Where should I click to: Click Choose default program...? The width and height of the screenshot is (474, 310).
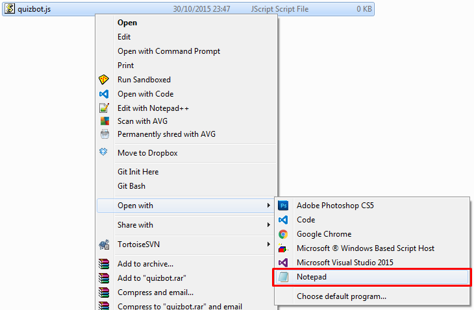click(342, 296)
